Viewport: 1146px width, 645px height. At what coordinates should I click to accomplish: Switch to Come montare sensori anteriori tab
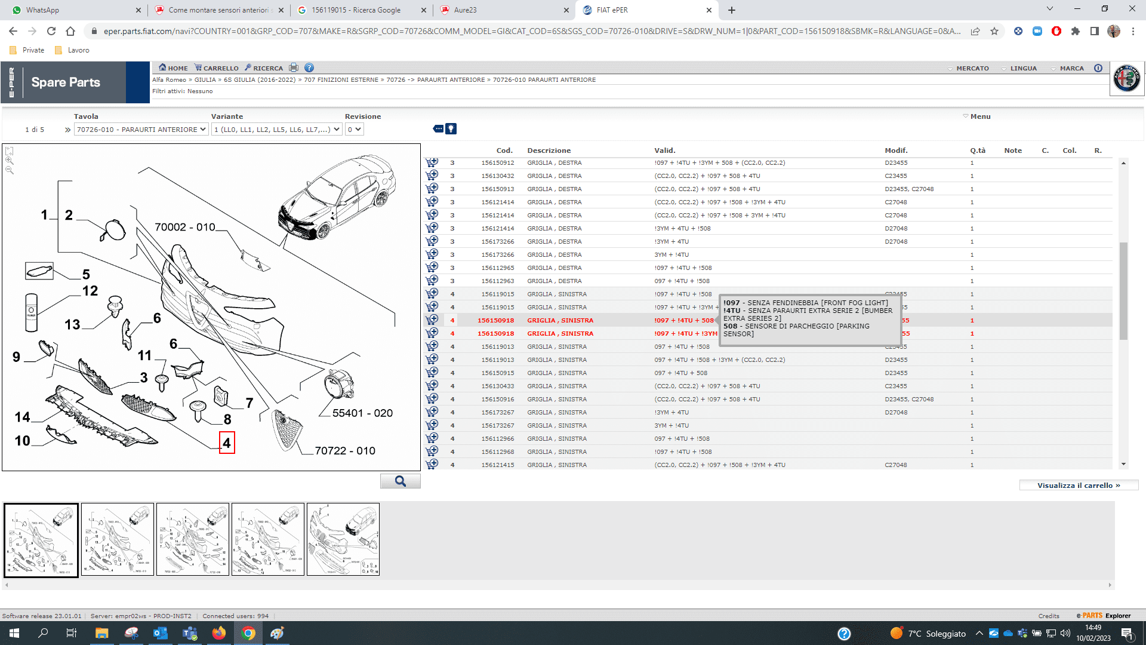218,10
